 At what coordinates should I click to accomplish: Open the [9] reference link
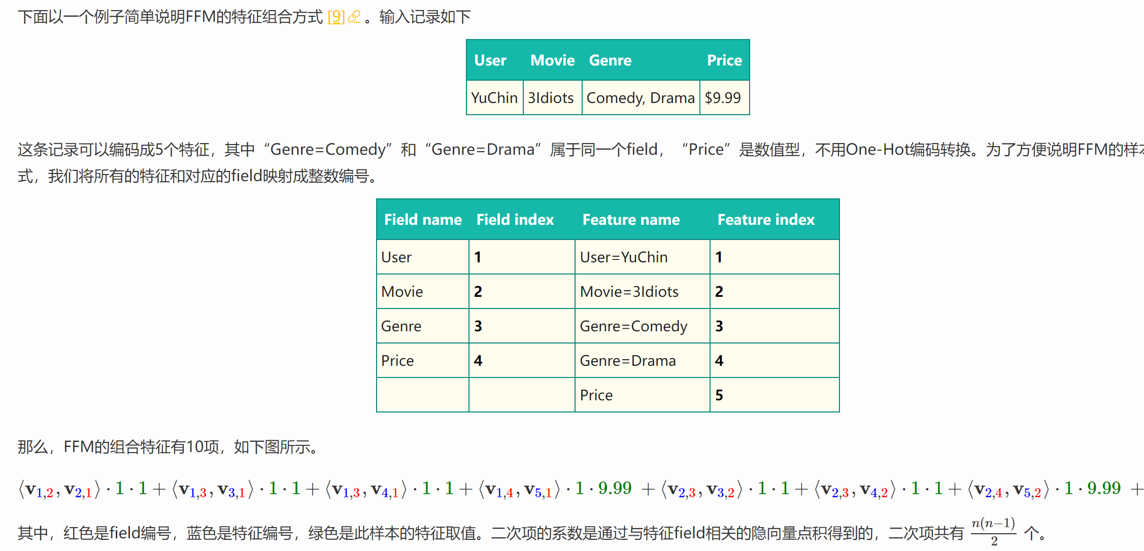pyautogui.click(x=336, y=17)
